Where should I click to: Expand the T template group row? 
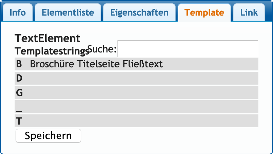(x=136, y=121)
